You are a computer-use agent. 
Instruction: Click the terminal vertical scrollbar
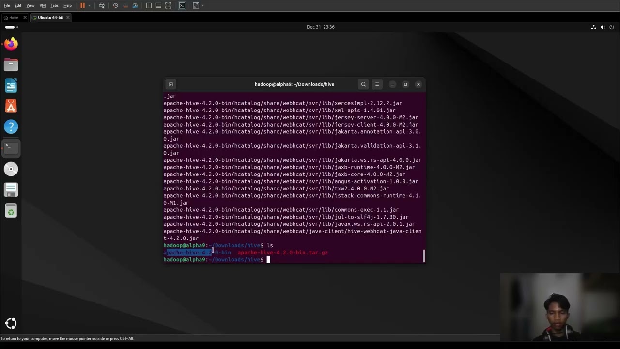pyautogui.click(x=424, y=256)
